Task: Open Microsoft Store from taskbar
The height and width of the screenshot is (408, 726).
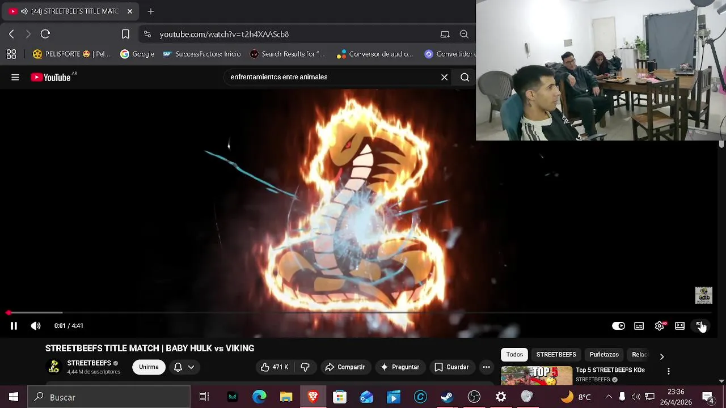Action: [340, 397]
